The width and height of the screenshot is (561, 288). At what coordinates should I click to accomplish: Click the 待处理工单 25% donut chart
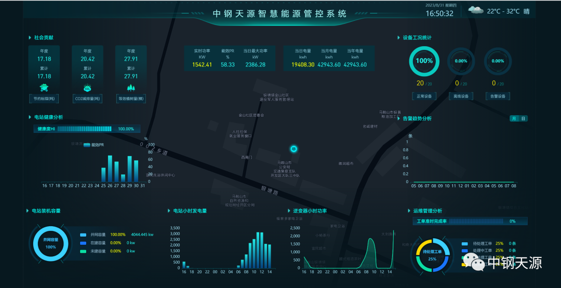tap(432, 255)
